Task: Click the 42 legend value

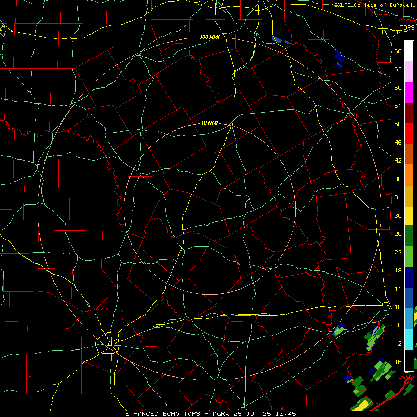Action: [398, 161]
